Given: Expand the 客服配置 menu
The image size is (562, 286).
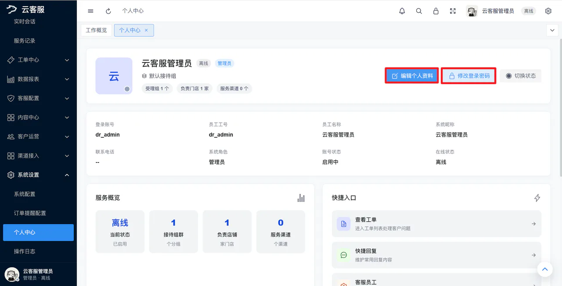Looking at the screenshot, I should (38, 98).
